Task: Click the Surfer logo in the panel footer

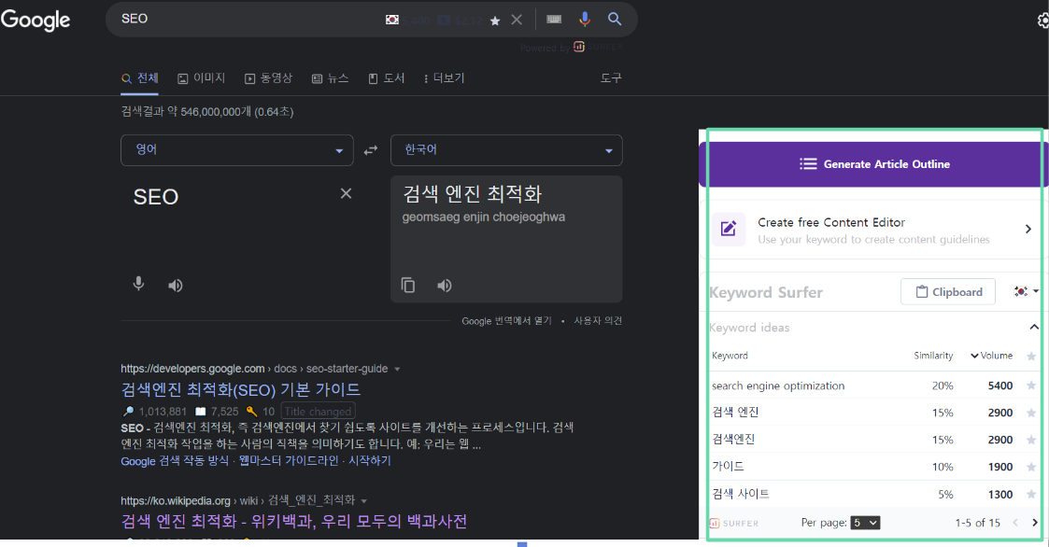Action: coord(734,524)
